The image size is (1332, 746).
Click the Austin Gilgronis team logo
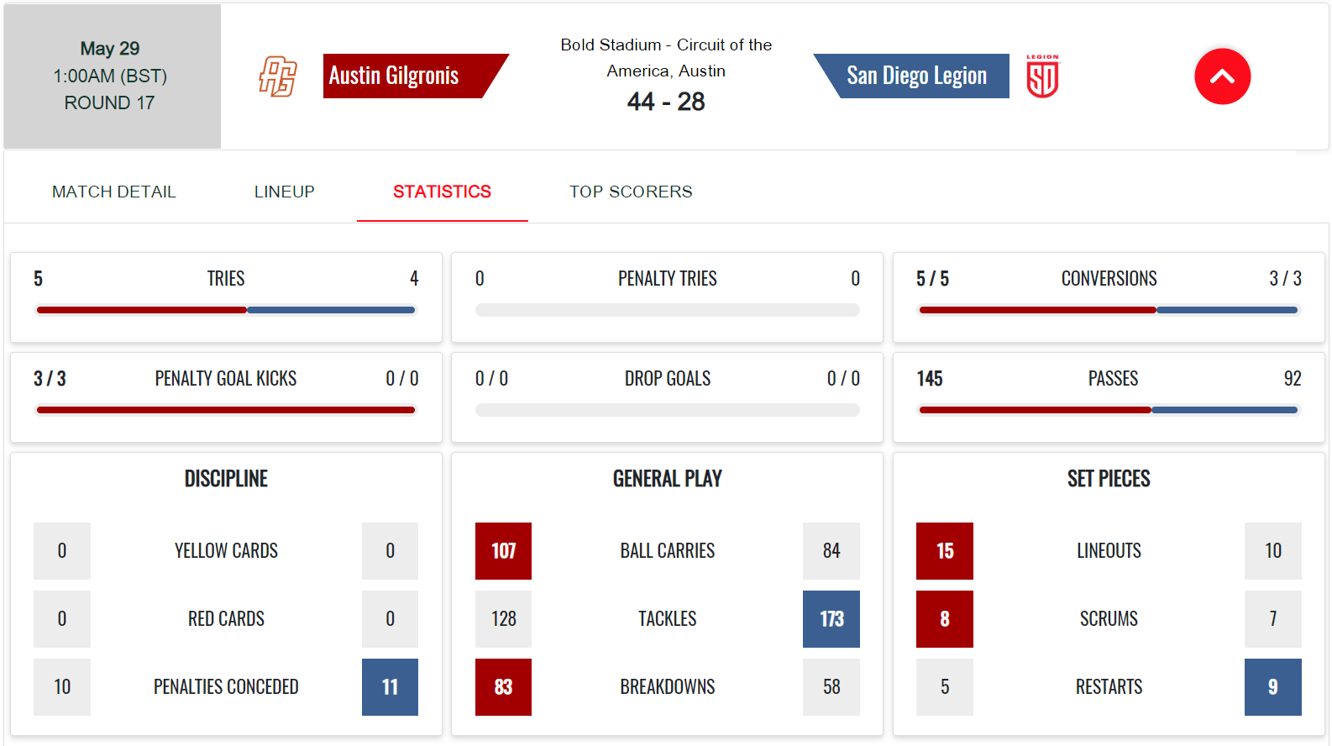click(x=278, y=76)
